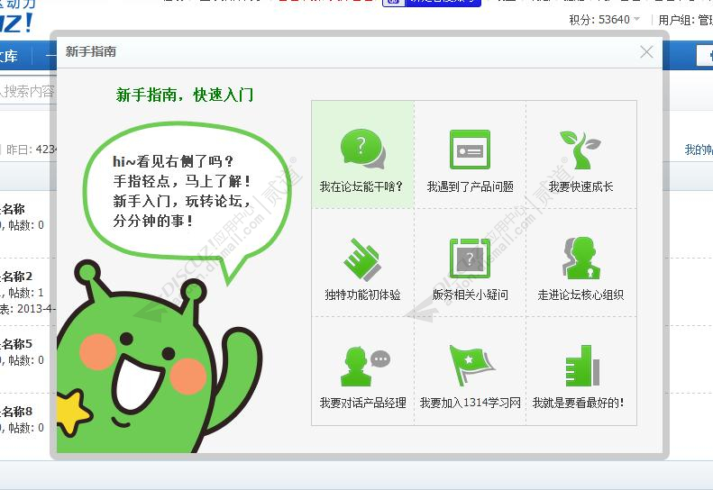Click the person with chat bubble icon

366,367
